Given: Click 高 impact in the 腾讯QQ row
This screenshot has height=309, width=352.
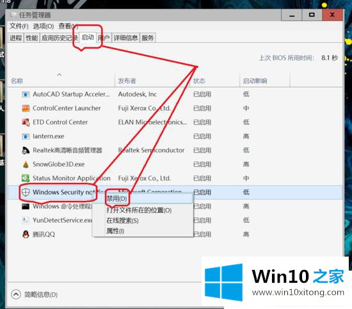Looking at the screenshot, I should point(246,234).
